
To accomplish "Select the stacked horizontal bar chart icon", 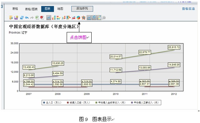I will [x=68, y=17].
